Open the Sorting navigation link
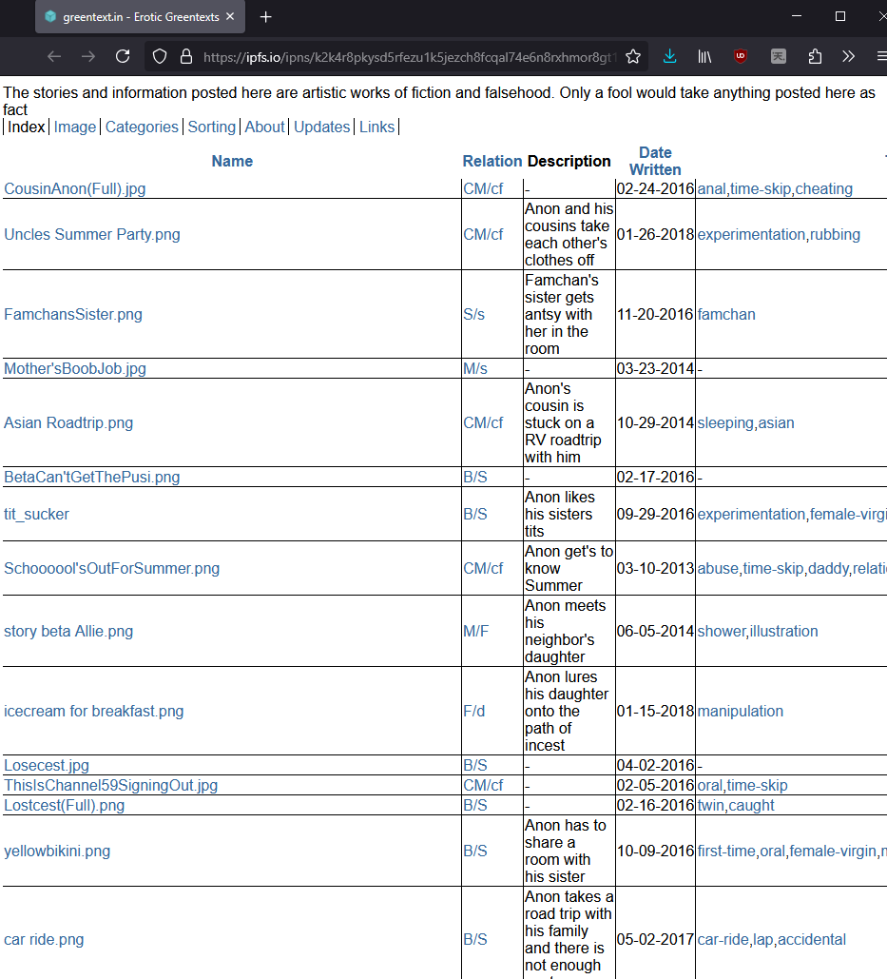Viewport: 887px width, 979px height. (x=211, y=127)
